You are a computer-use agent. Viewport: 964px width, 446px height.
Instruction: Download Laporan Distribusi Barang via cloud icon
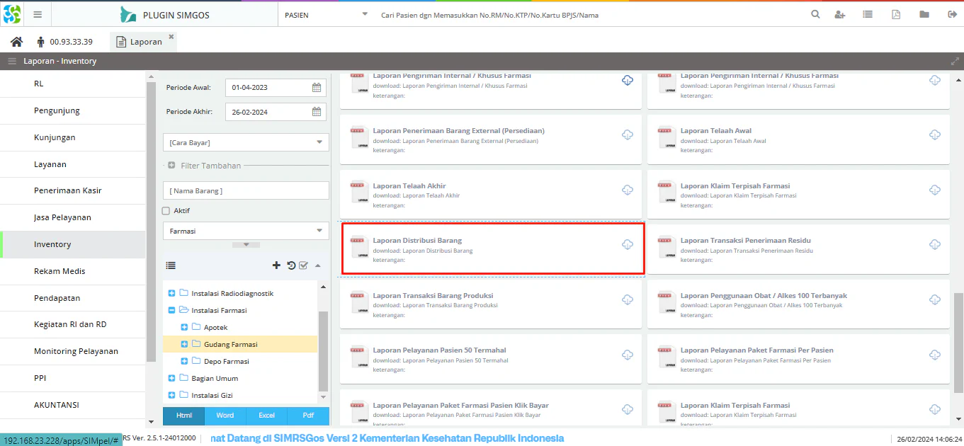pos(628,244)
